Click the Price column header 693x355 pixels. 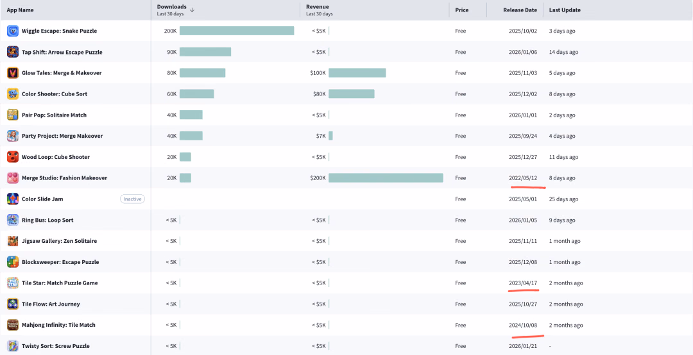[462, 10]
